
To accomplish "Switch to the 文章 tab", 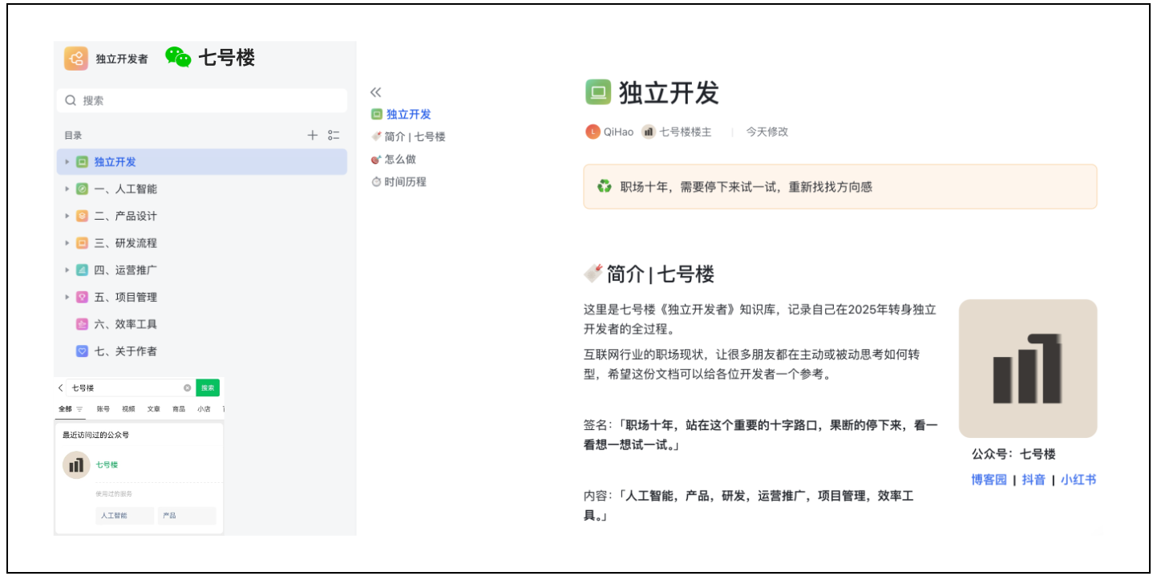I will (153, 409).
